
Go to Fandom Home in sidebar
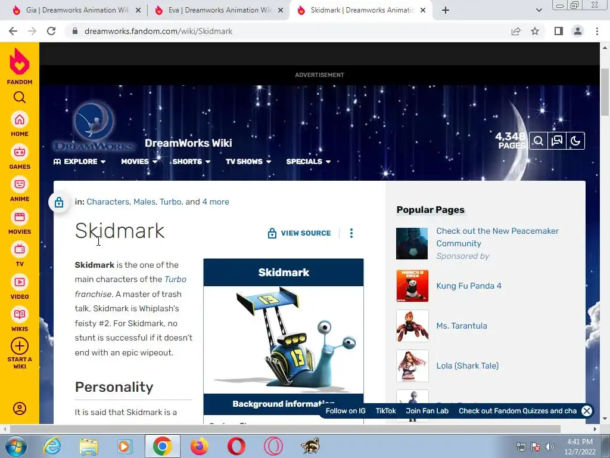20,124
